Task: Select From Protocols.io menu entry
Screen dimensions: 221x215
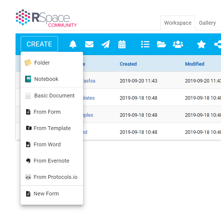Action: pos(52,177)
